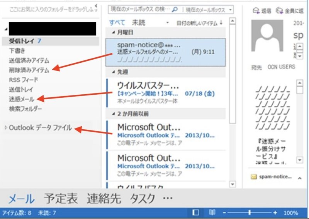Switch to reading view status bar icon
This screenshot has height=219, width=309.
point(212,212)
